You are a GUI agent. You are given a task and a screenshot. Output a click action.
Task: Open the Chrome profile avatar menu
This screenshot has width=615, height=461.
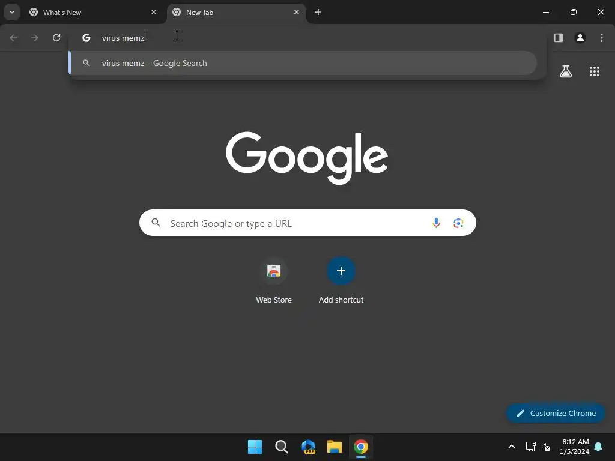[x=580, y=38]
